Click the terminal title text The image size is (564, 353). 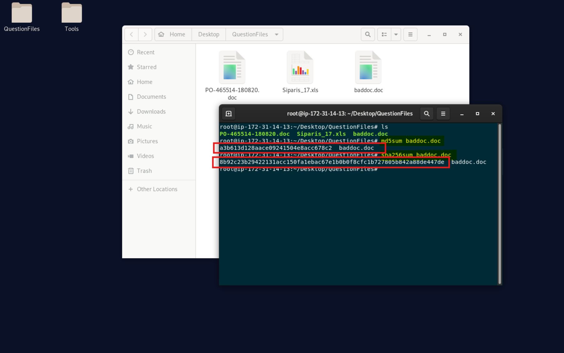click(350, 114)
